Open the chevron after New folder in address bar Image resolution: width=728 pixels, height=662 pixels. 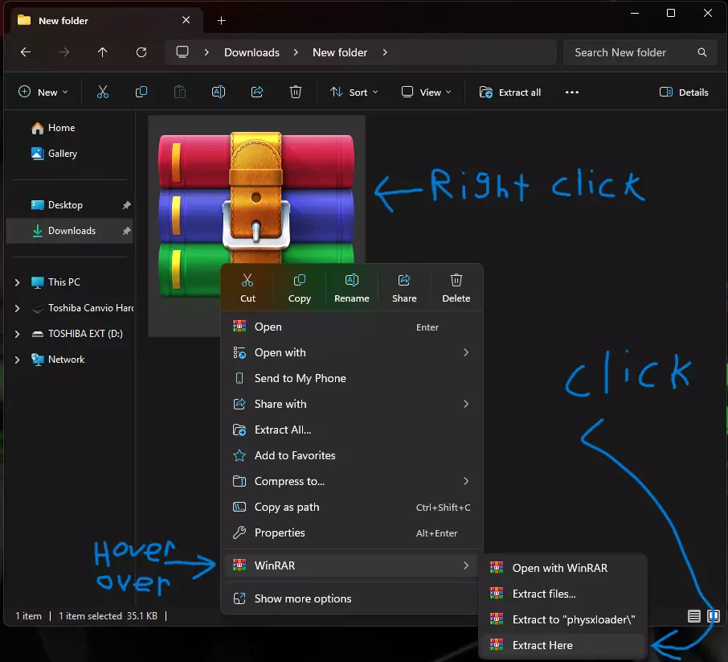click(x=385, y=52)
